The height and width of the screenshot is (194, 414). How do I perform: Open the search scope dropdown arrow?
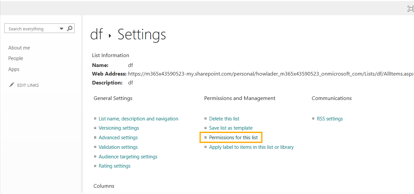pos(61,28)
